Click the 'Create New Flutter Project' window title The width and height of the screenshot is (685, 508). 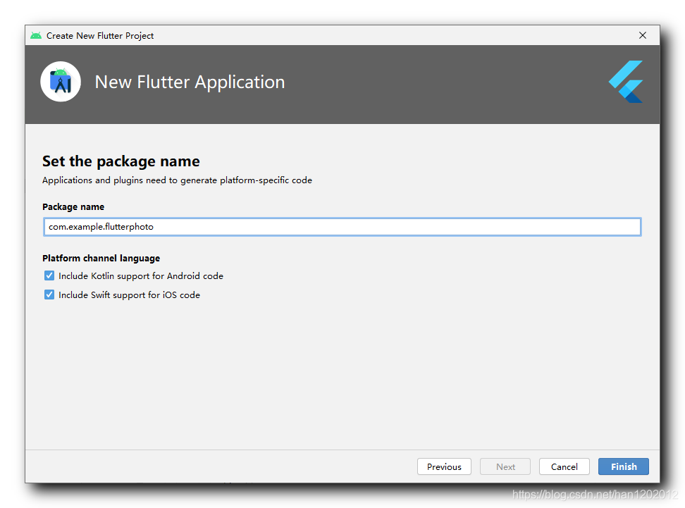coord(100,35)
